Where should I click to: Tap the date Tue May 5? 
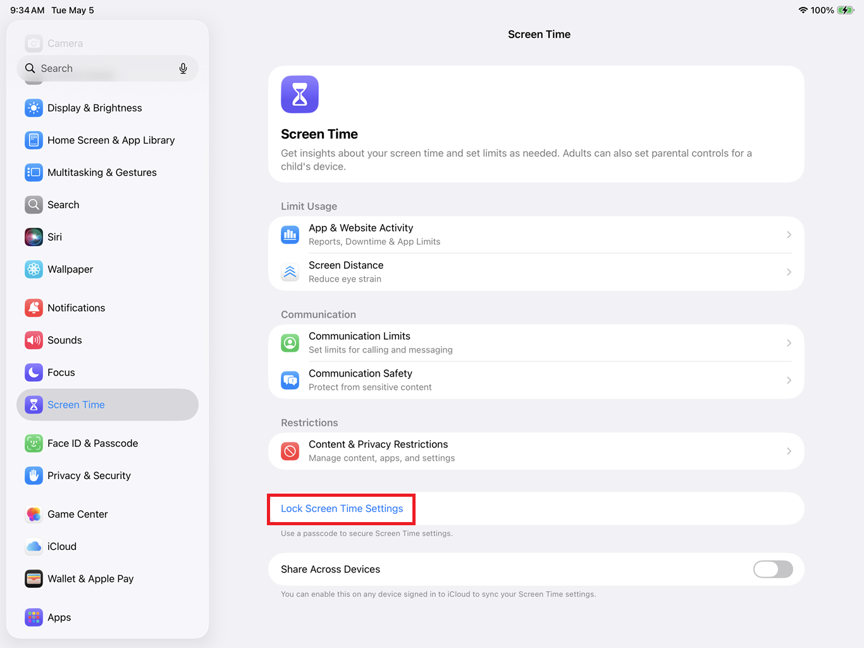[x=73, y=10]
